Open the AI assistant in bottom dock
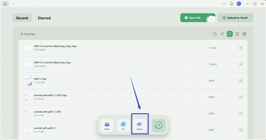The image size is (266, 140). pyautogui.click(x=123, y=125)
